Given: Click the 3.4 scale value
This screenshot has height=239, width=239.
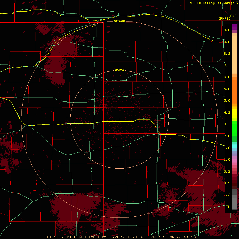Looking at the screenshot, I should pos(227,124).
